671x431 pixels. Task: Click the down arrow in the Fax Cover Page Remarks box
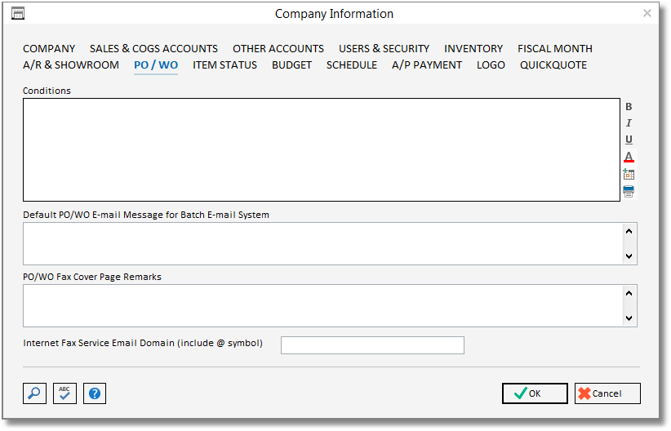[x=629, y=318]
